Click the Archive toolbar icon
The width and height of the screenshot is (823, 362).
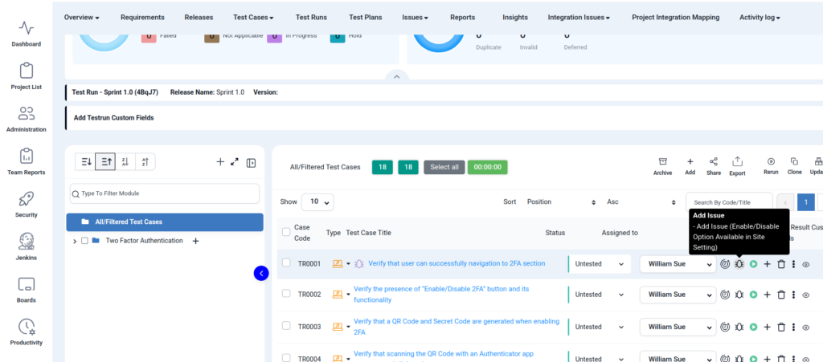point(662,167)
